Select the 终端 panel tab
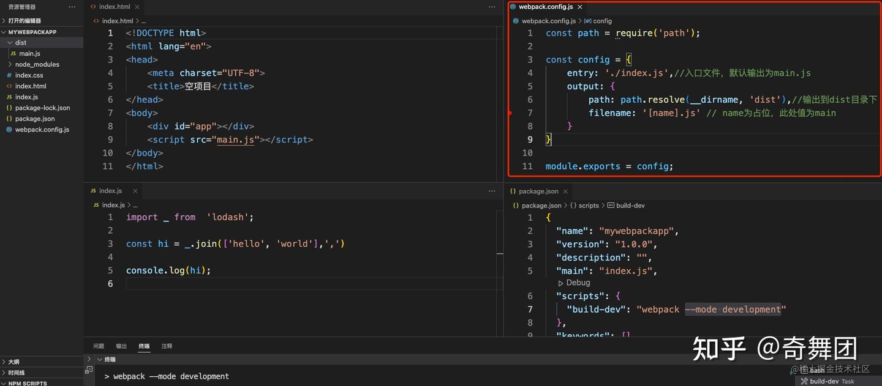Image resolution: width=882 pixels, height=386 pixels. click(144, 346)
